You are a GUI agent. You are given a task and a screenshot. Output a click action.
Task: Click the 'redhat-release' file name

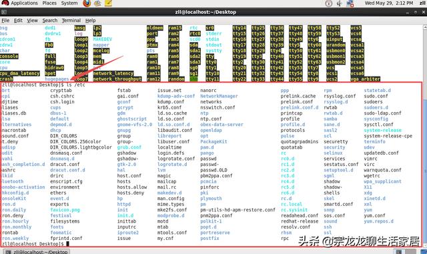point(300,221)
